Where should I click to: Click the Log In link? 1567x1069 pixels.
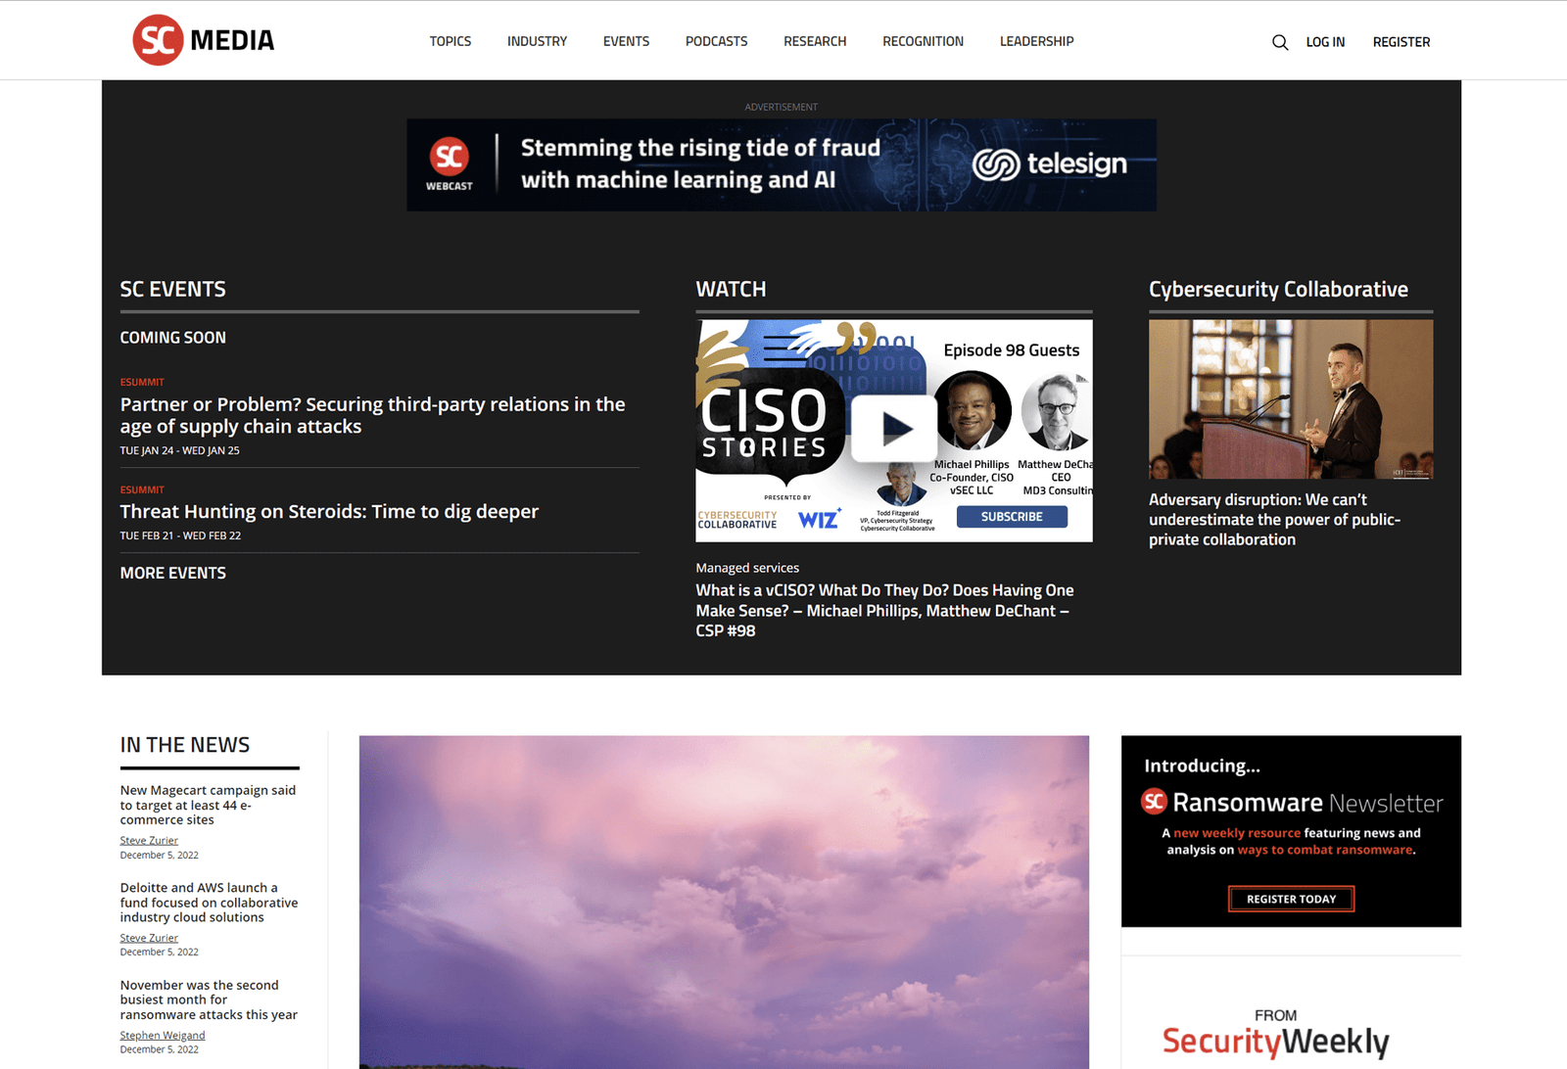(x=1325, y=42)
